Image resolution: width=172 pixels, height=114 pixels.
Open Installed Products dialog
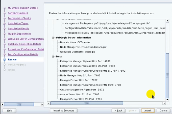[64, 111]
